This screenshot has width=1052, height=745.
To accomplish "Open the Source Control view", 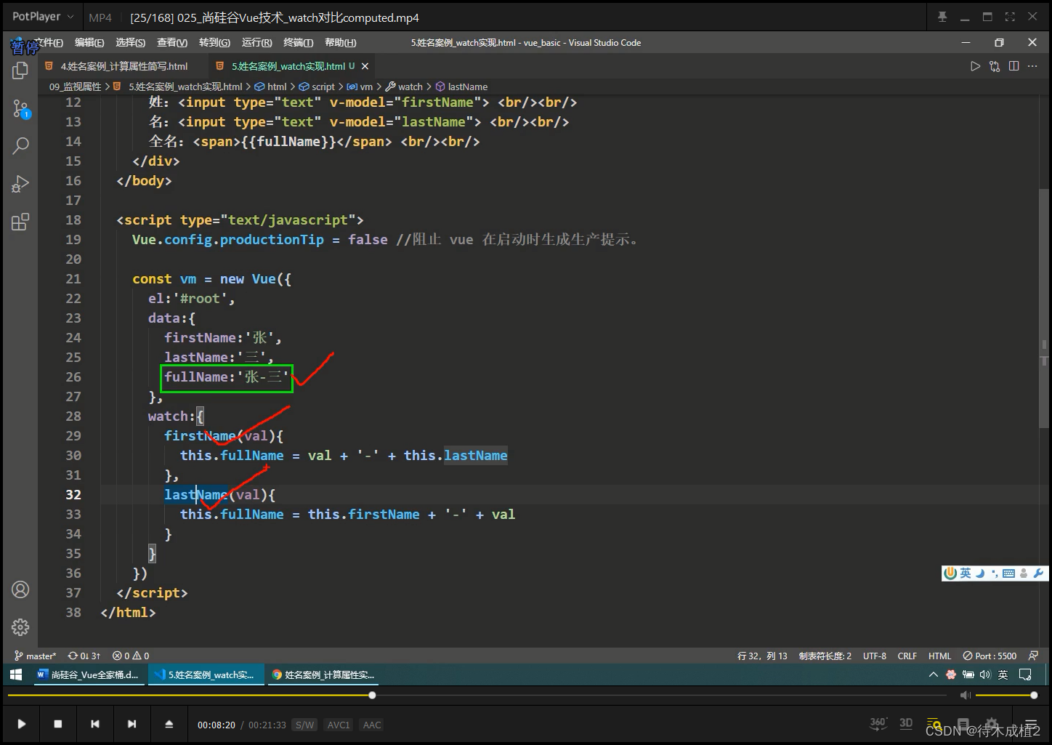I will tap(20, 109).
